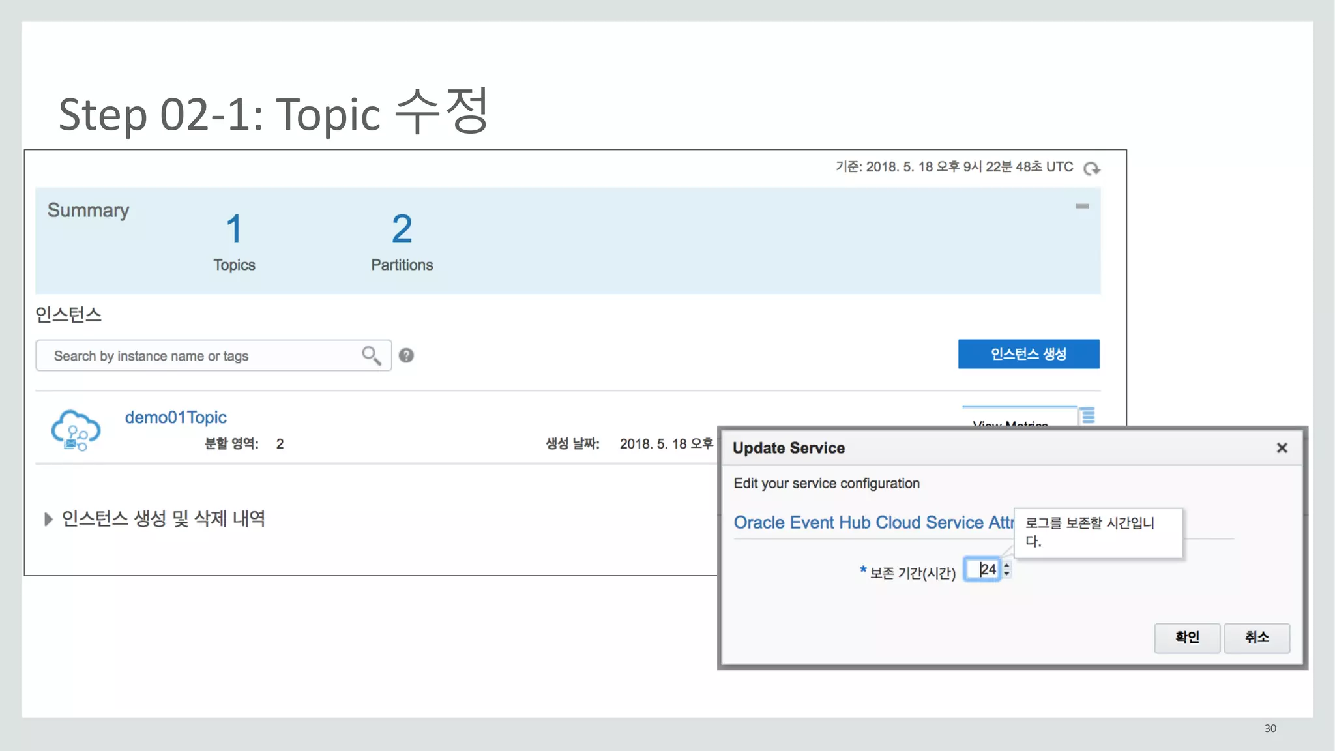Collapse the Summary panel with the minus icon

pyautogui.click(x=1082, y=206)
